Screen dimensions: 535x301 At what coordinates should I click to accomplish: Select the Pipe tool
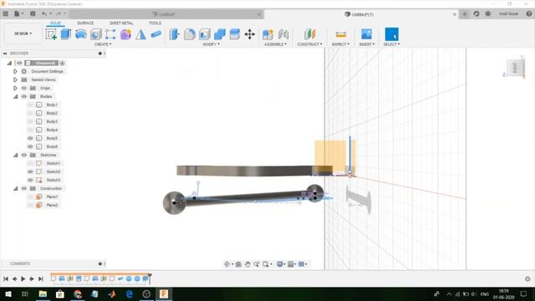pos(156,34)
